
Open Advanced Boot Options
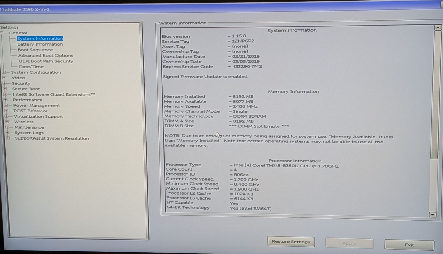coord(46,56)
